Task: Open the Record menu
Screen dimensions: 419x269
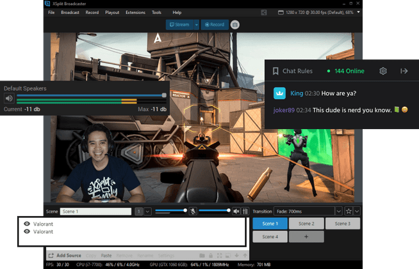Action: click(92, 13)
